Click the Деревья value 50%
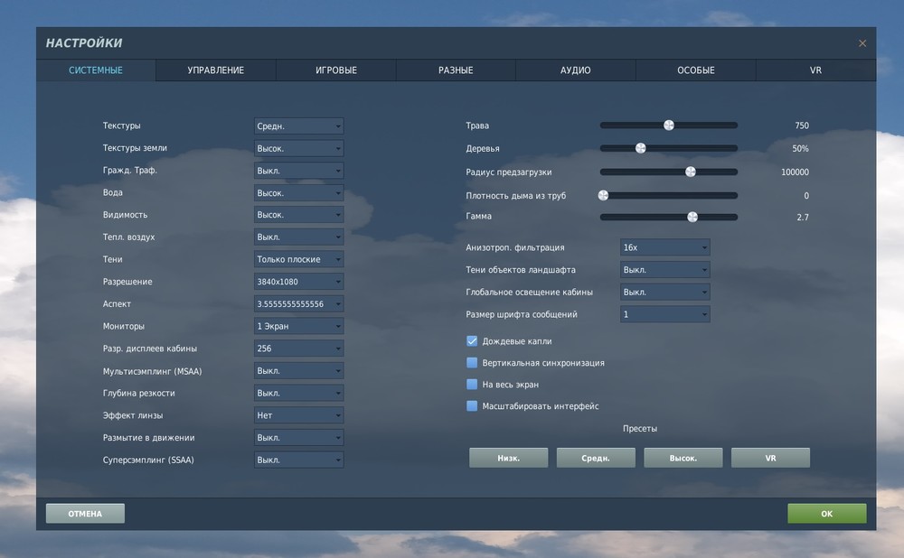The image size is (904, 558). 800,149
